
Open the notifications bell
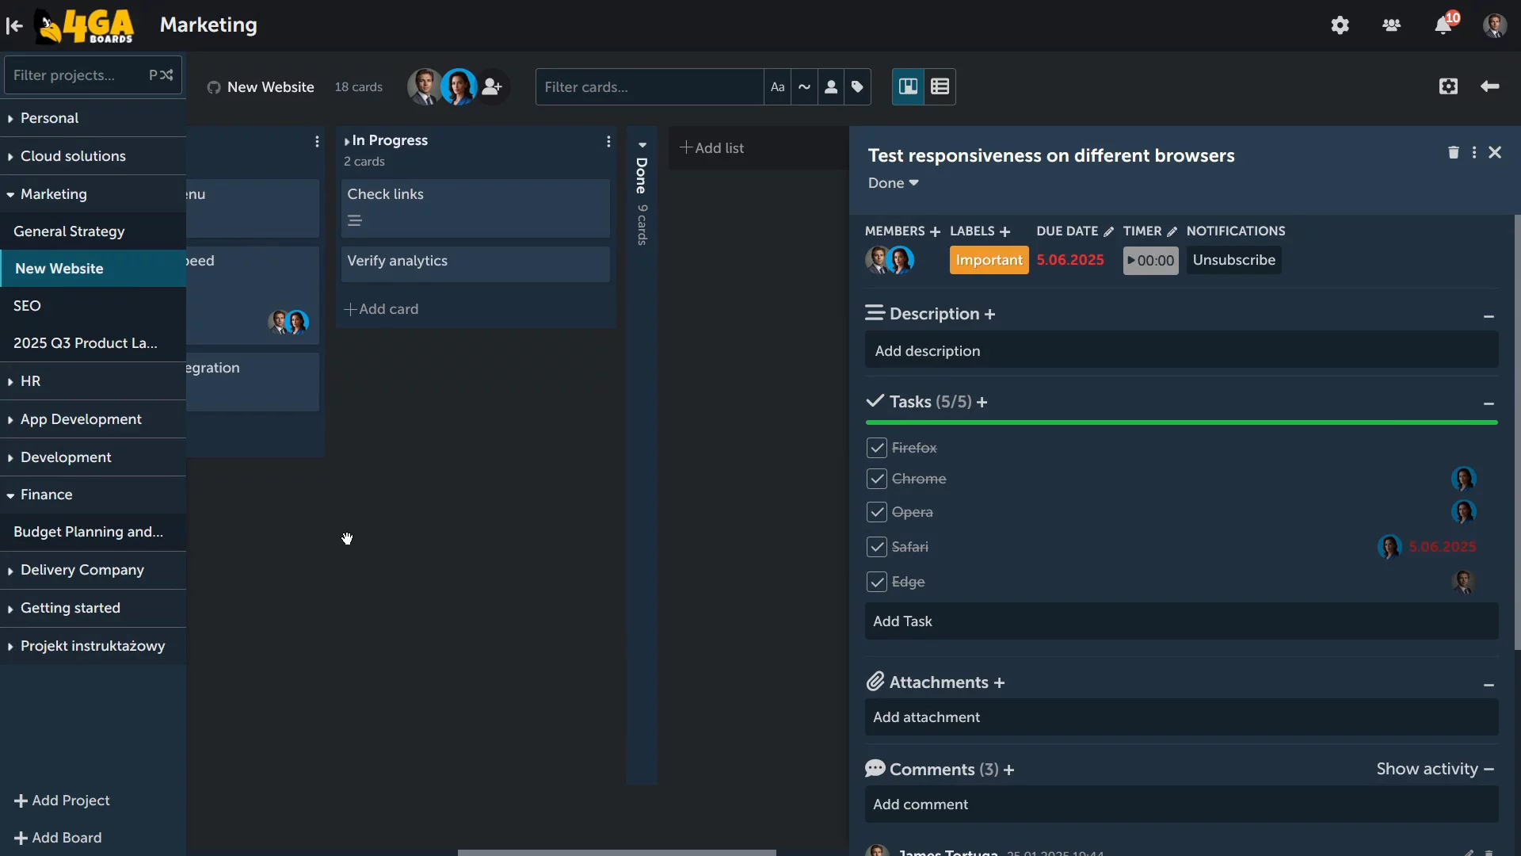coord(1443,25)
